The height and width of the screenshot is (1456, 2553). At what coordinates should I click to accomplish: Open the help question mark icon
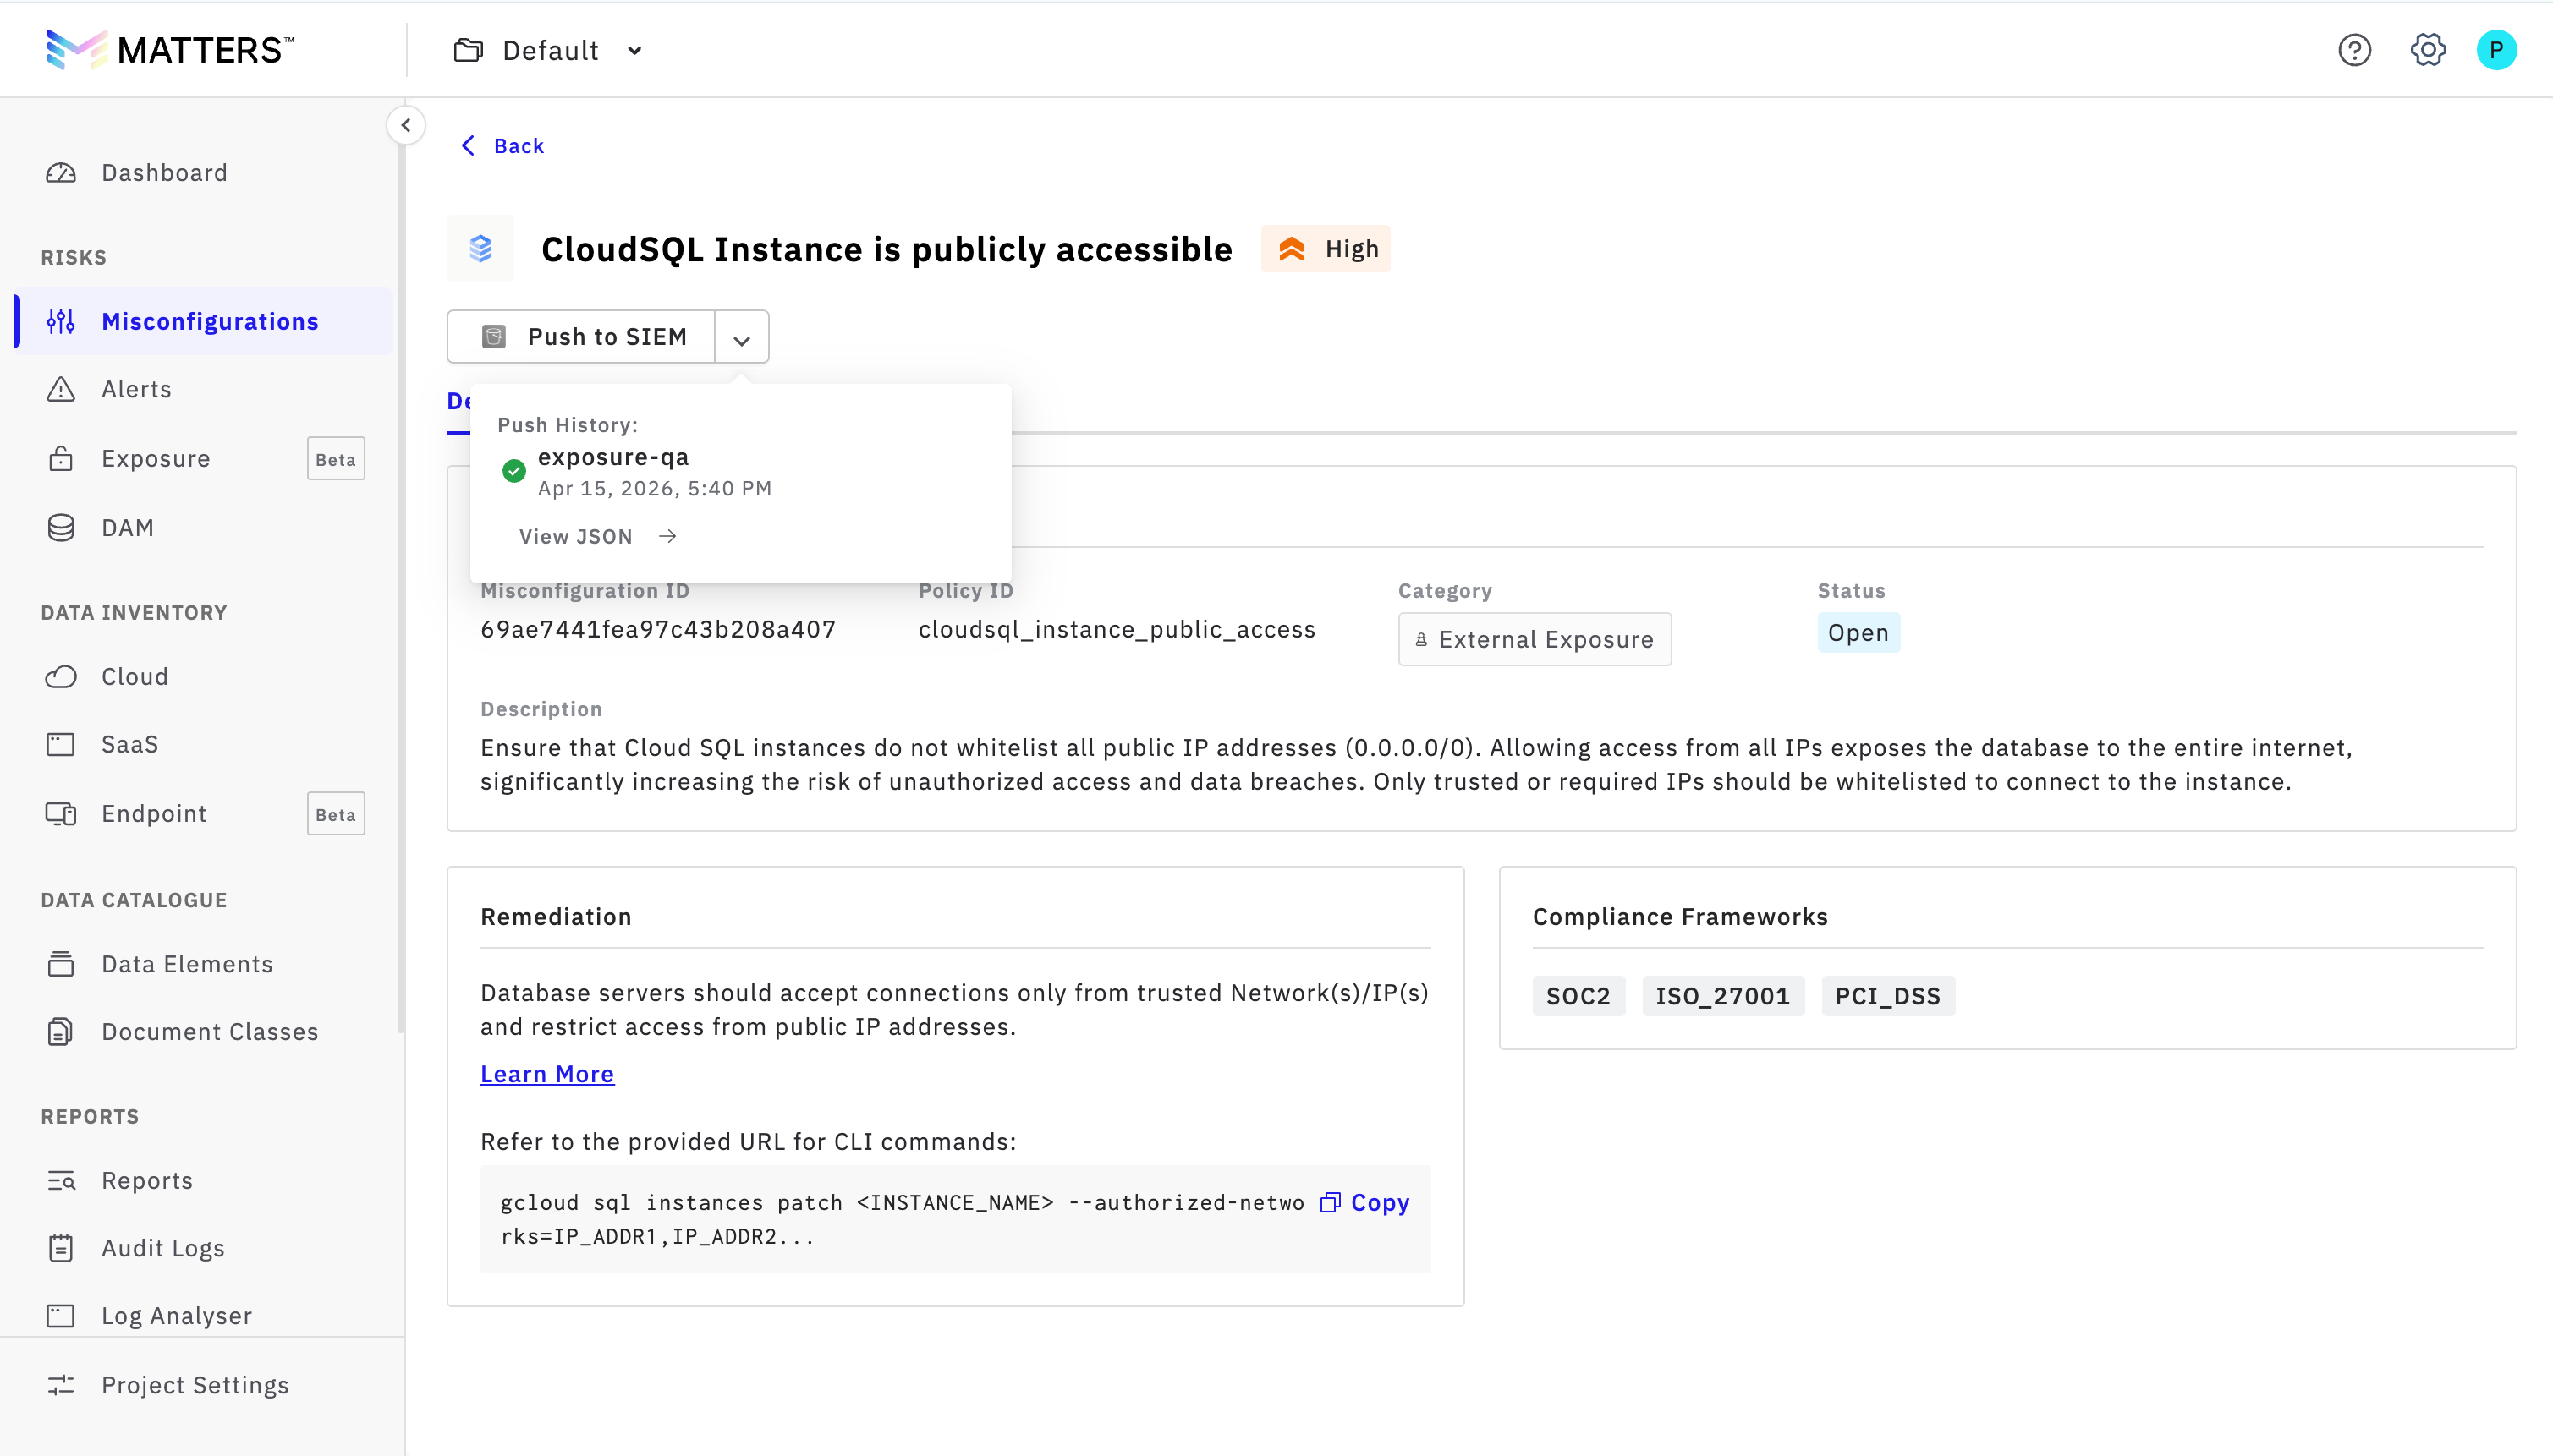pos(2354,50)
